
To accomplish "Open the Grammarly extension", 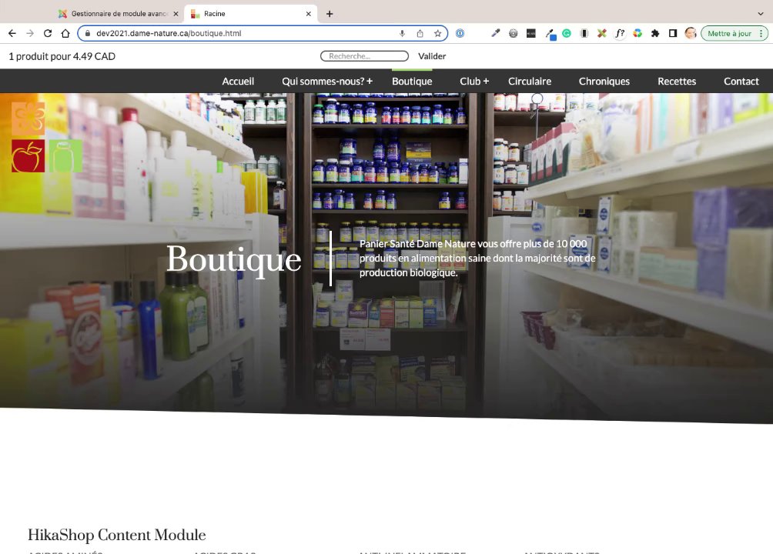I will (567, 34).
